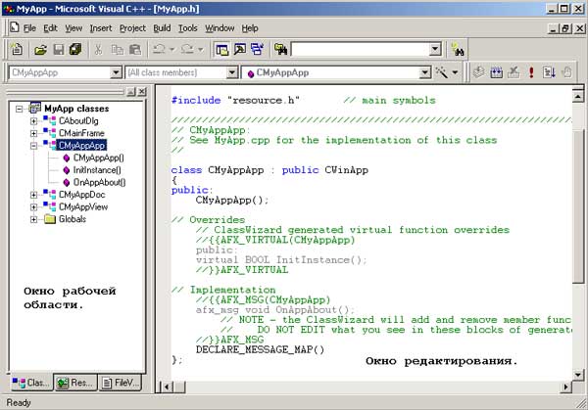Click the document icon left of the File menu
This screenshot has height=410, width=588.
pyautogui.click(x=15, y=27)
